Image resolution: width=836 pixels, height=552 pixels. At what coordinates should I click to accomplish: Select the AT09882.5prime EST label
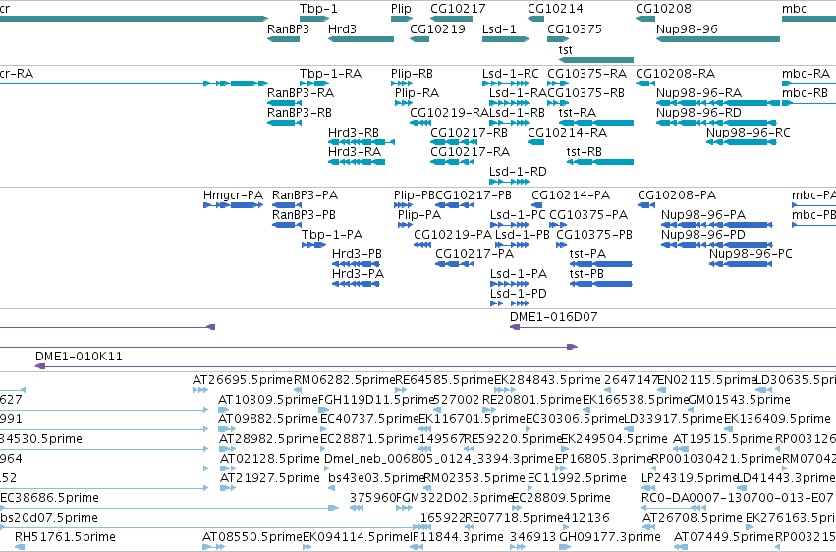click(x=268, y=419)
